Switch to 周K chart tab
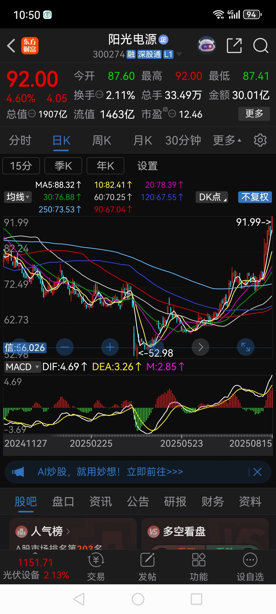 (102, 140)
